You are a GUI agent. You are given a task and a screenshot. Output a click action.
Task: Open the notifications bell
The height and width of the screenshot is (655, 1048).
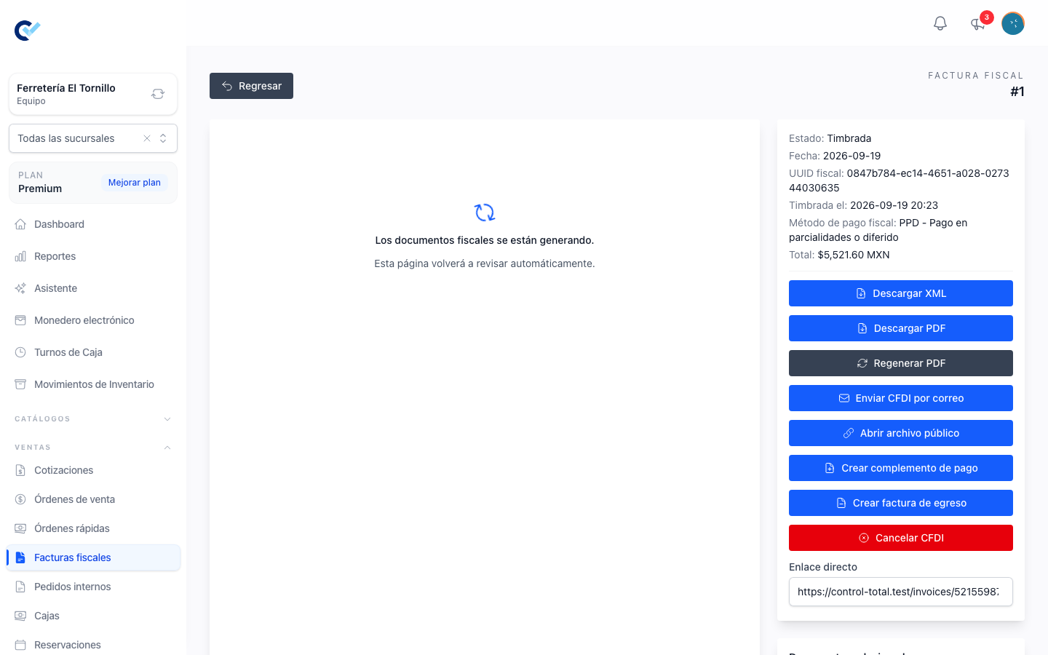click(x=940, y=23)
